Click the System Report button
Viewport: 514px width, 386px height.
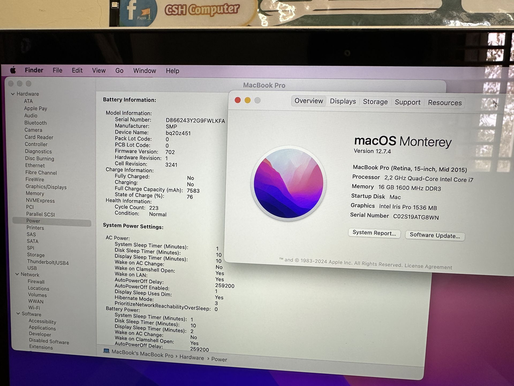[374, 233]
